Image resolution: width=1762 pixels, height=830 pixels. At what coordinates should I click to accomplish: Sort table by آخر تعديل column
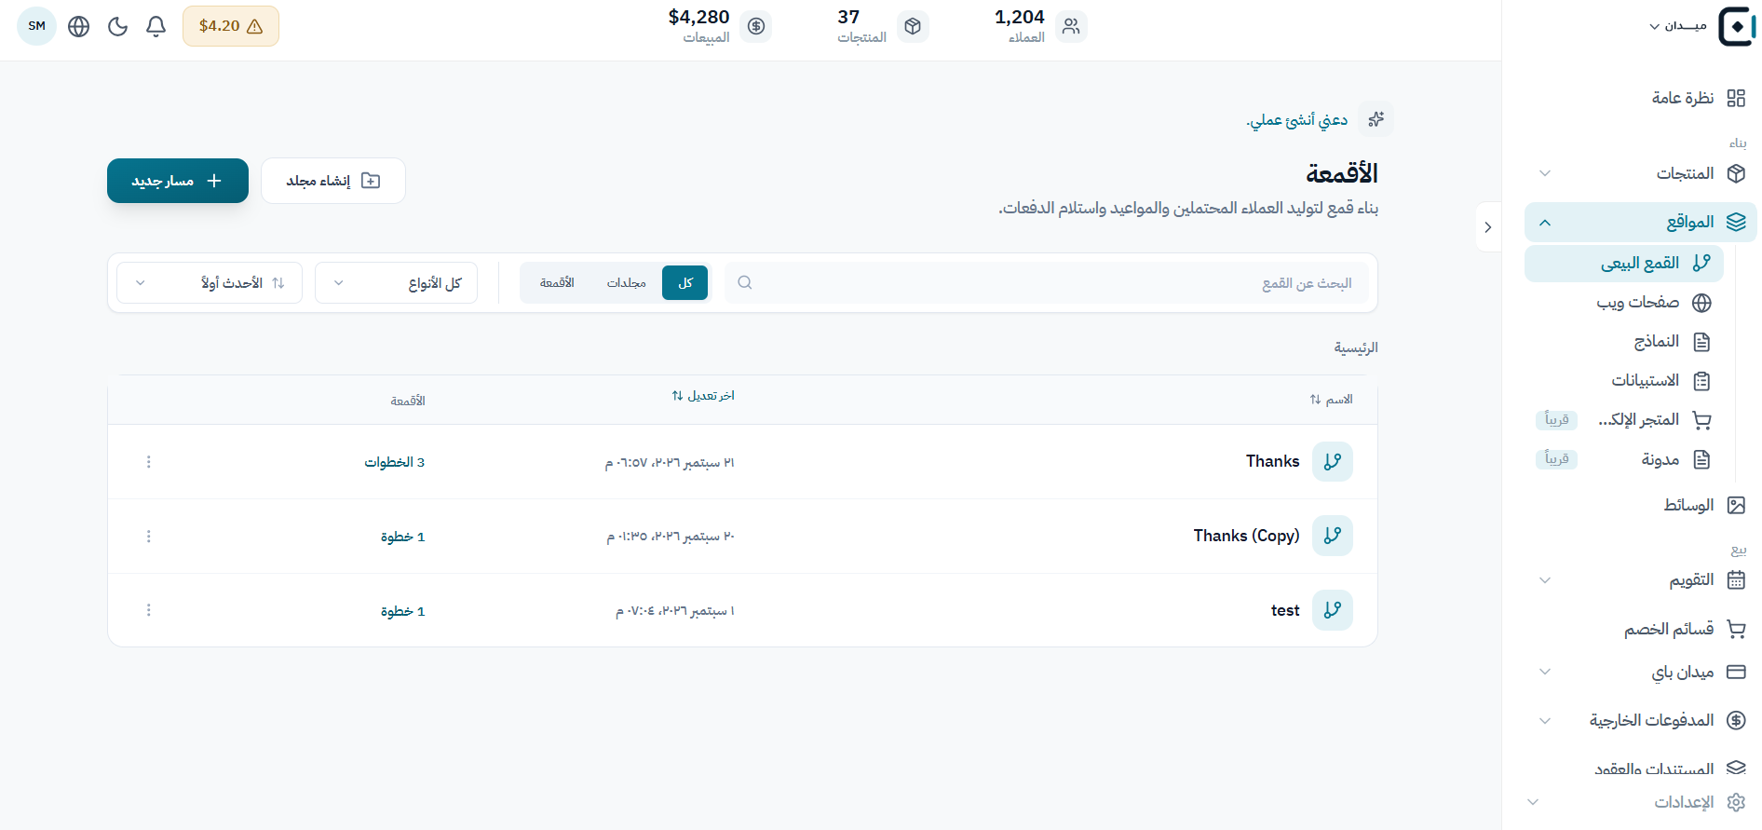point(703,396)
